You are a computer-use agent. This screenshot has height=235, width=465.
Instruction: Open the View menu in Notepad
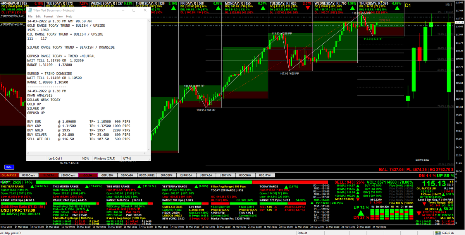click(60, 17)
